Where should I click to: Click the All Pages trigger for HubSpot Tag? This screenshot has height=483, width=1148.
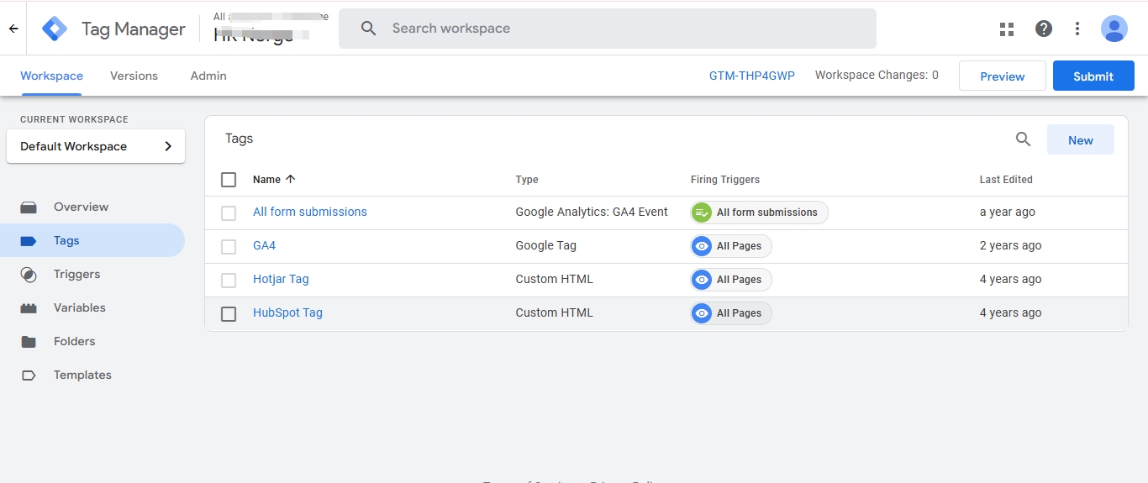click(x=731, y=313)
